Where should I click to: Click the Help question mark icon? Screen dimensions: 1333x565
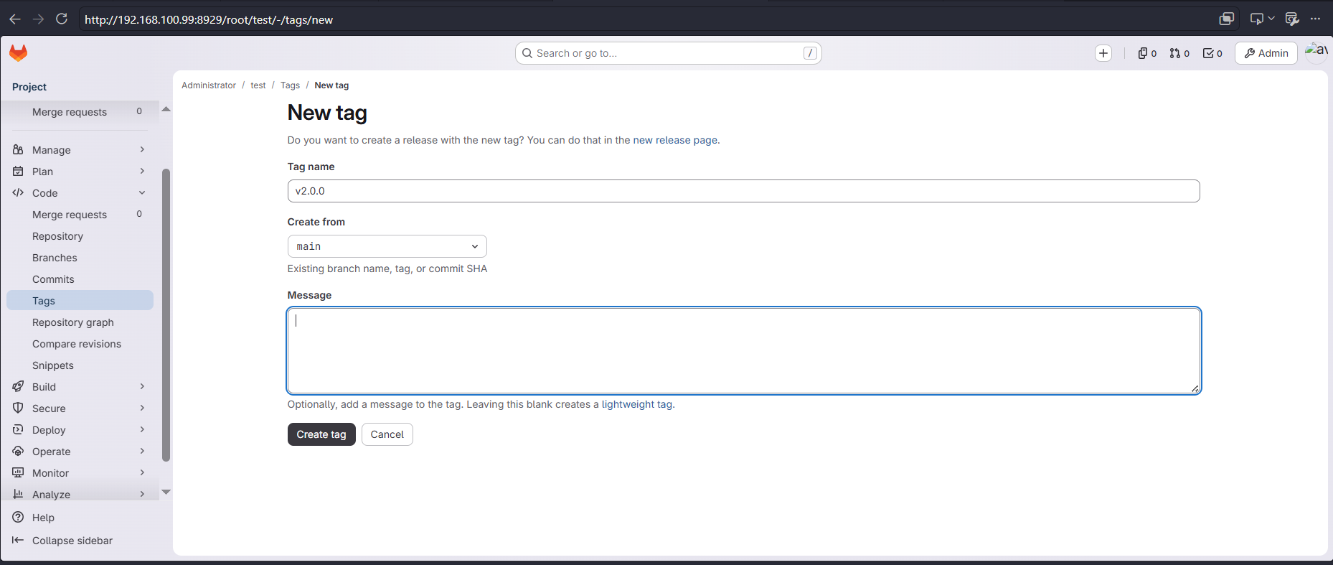click(x=18, y=518)
